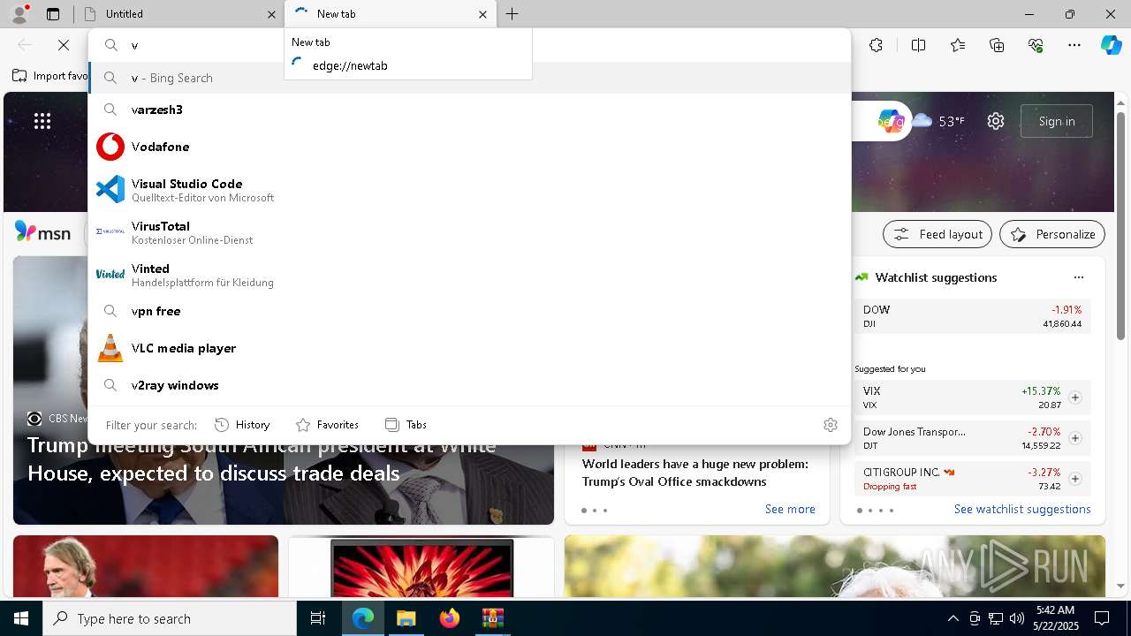Select the Visual Studio Code suggestion
This screenshot has width=1131, height=636.
tap(469, 189)
